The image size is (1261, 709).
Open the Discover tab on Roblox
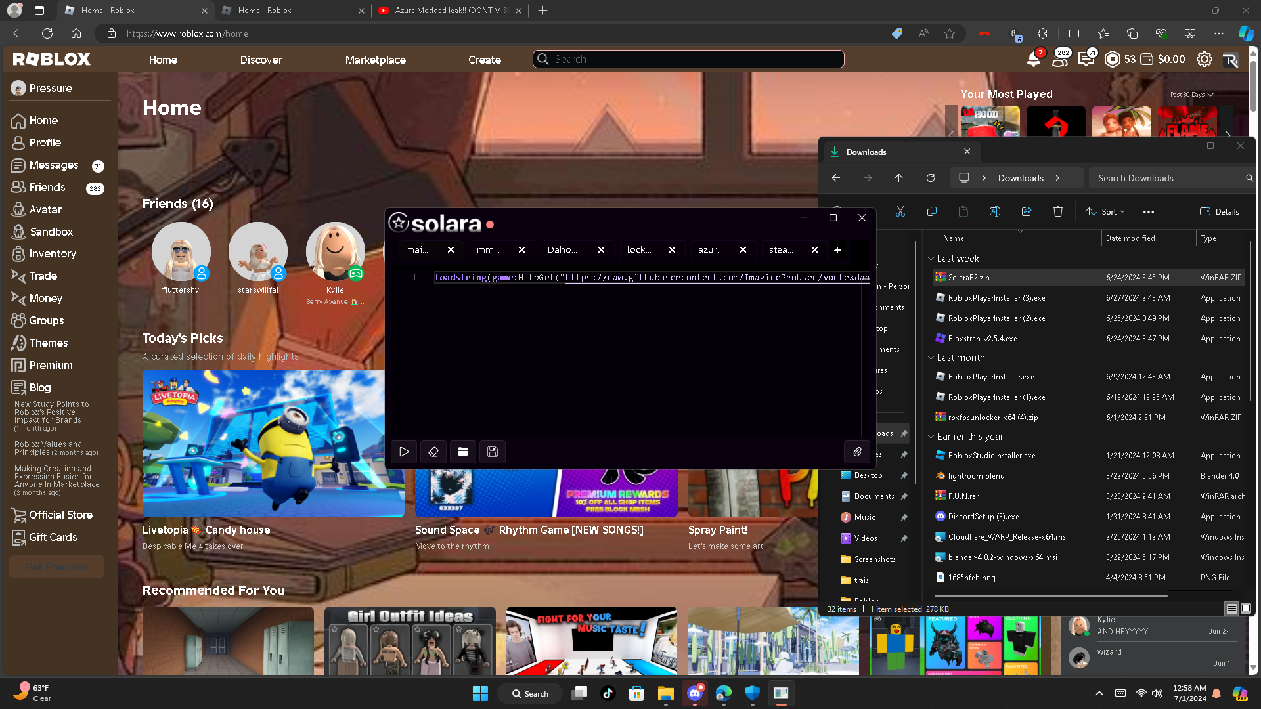coord(261,60)
